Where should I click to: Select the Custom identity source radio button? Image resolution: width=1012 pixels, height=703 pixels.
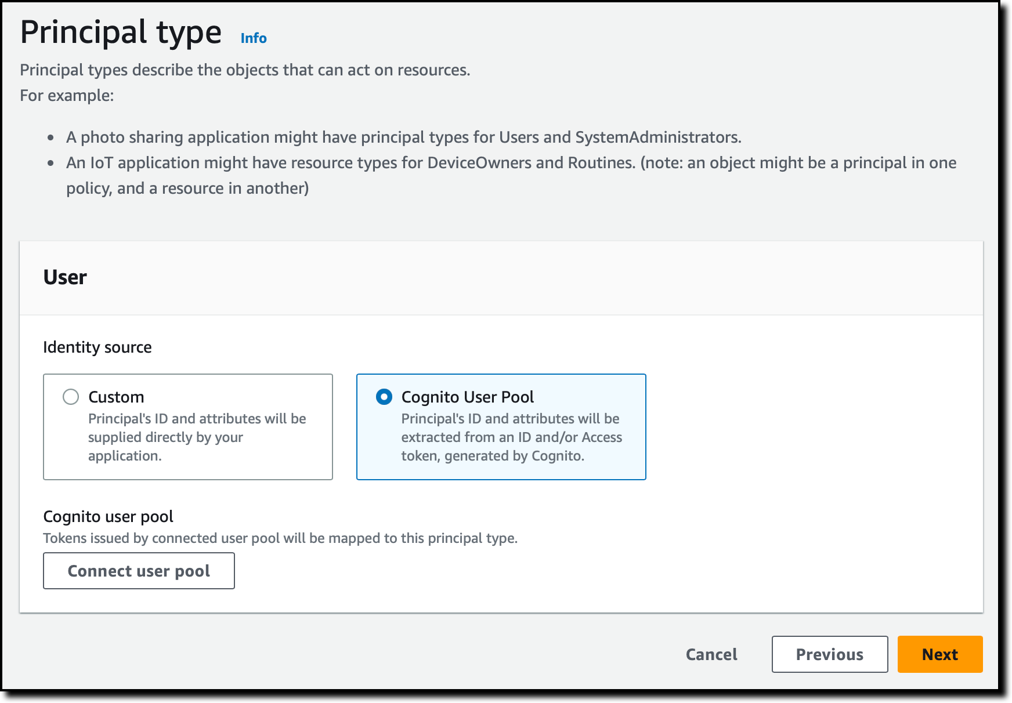[71, 397]
